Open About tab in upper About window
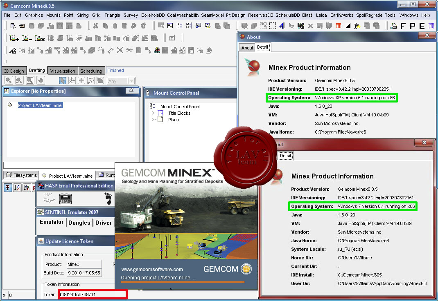 [x=247, y=48]
